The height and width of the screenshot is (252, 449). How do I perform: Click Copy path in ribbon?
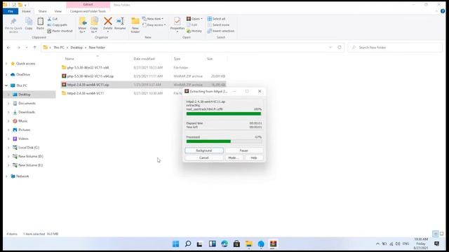(x=57, y=25)
